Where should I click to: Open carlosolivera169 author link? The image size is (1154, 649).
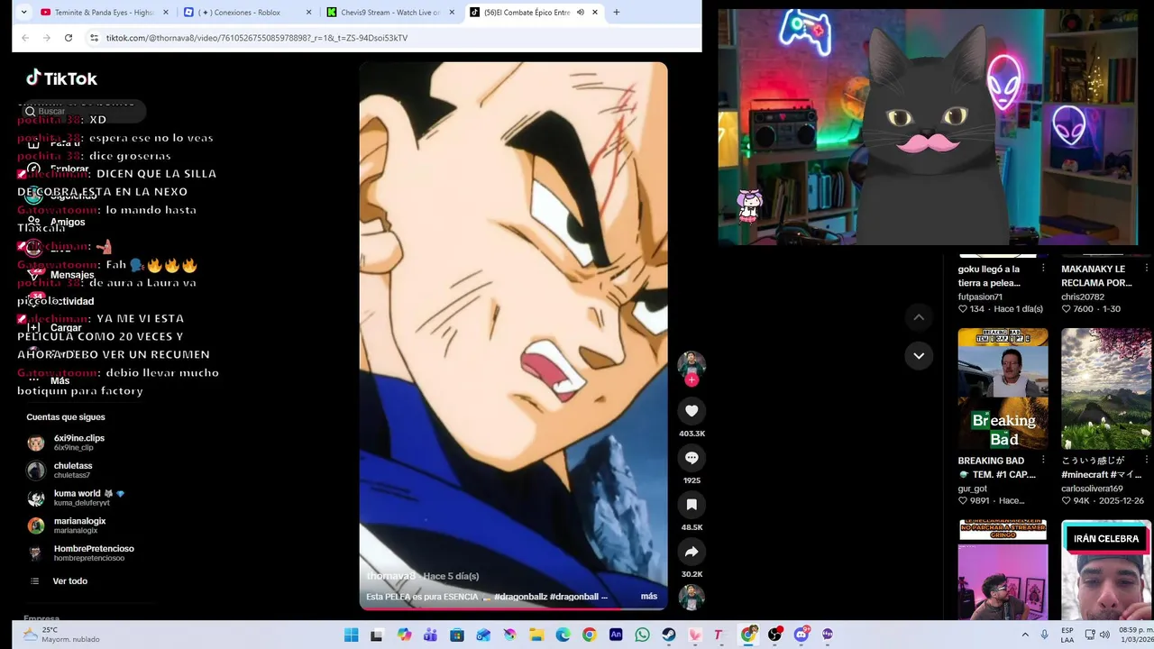[x=1092, y=489]
